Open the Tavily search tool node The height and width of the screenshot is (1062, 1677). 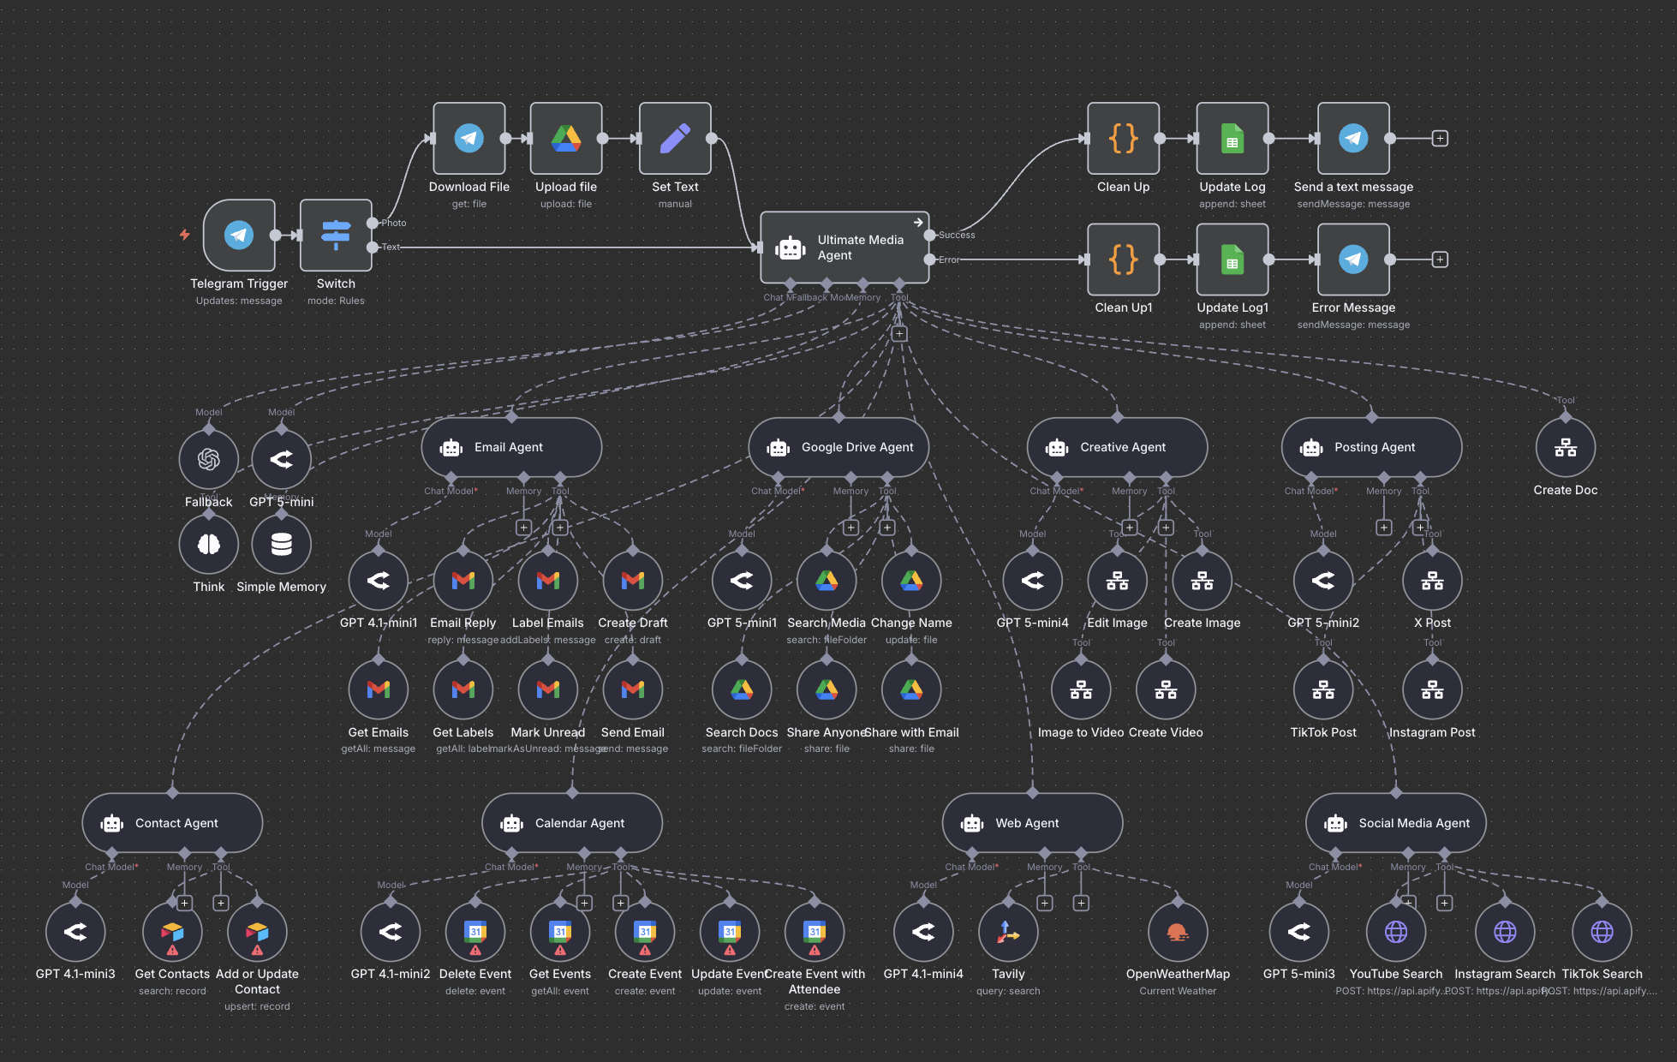(x=1008, y=932)
